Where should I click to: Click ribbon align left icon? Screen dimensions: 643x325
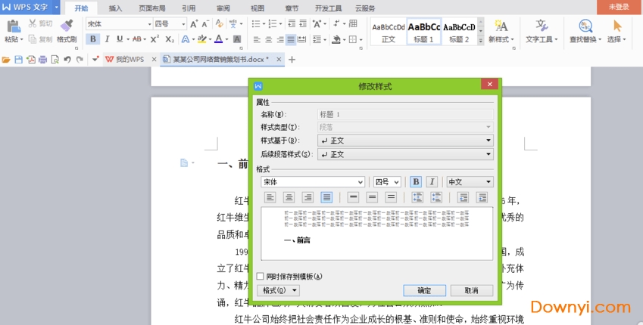257,39
